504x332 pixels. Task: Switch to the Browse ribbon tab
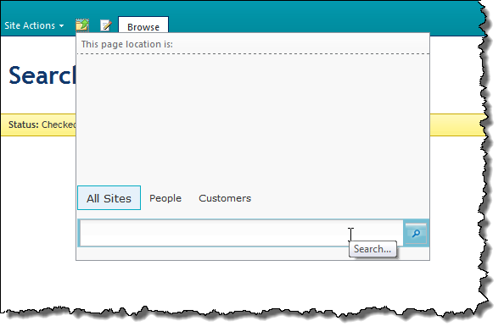[x=143, y=26]
